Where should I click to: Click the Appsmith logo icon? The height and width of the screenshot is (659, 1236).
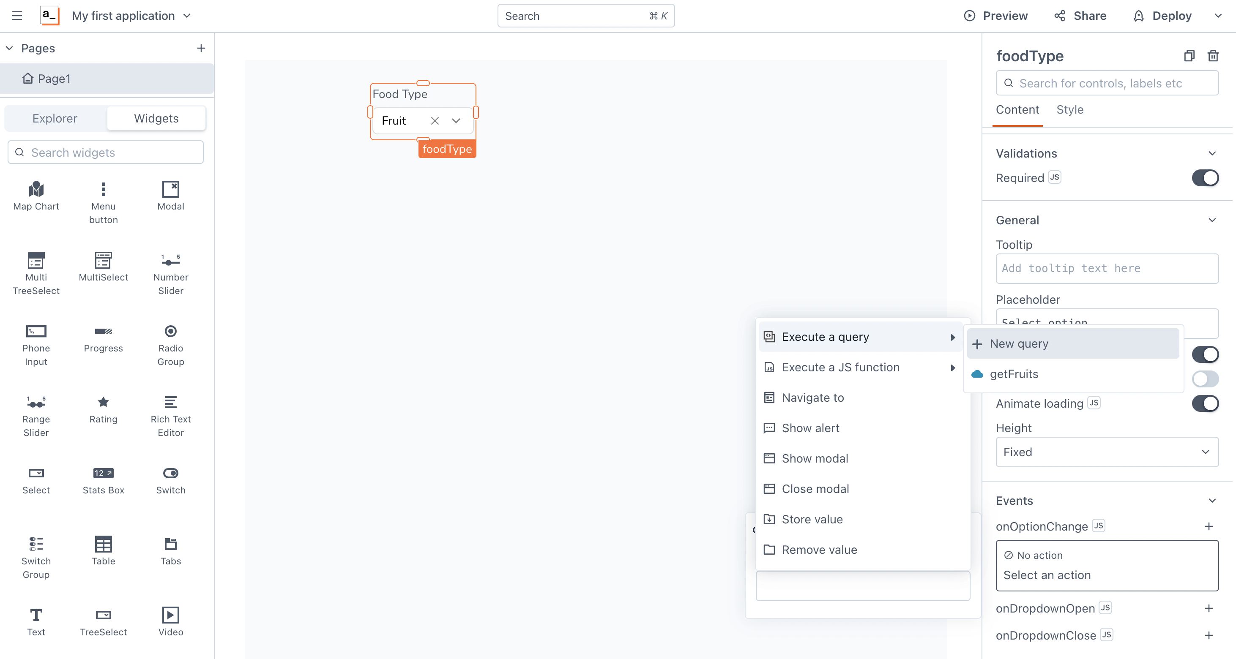[49, 16]
